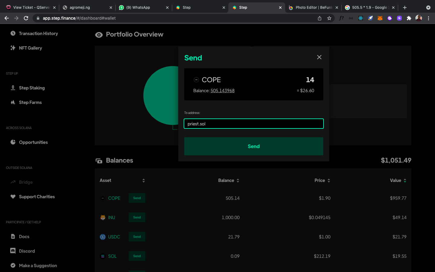This screenshot has width=435, height=272.
Task: Click the INU token icon in Balances
Action: 103,218
